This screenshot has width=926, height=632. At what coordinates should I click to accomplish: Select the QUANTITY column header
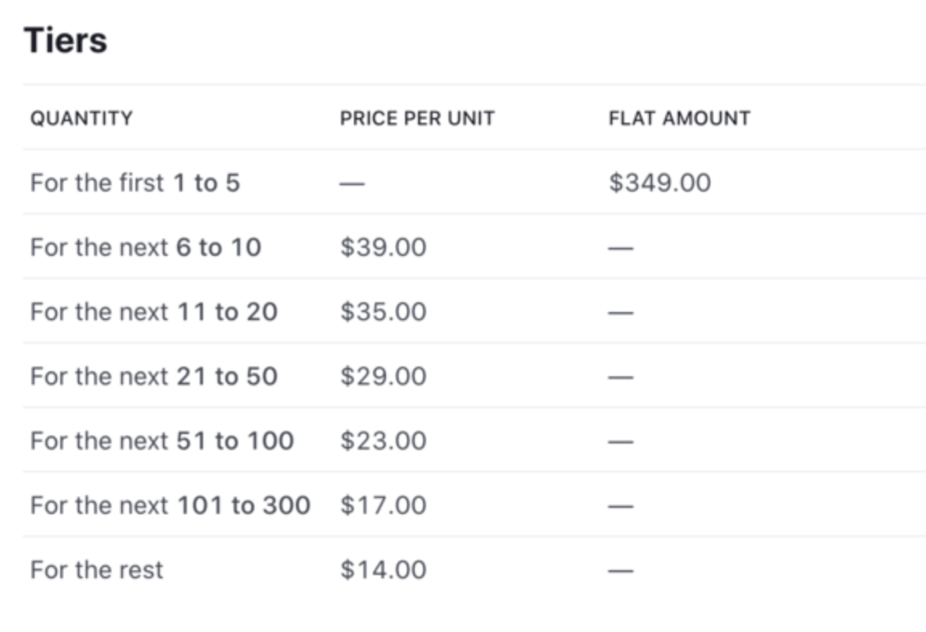[x=82, y=118]
